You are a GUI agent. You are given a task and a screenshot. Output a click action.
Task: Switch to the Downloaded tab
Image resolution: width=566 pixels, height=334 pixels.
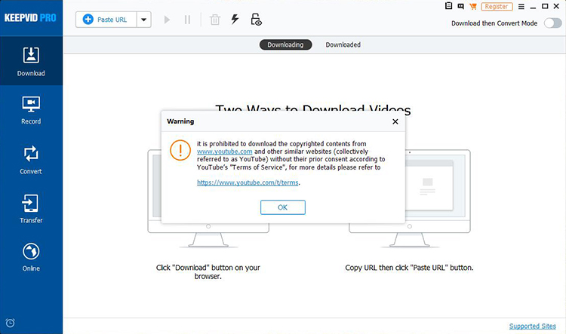(343, 44)
